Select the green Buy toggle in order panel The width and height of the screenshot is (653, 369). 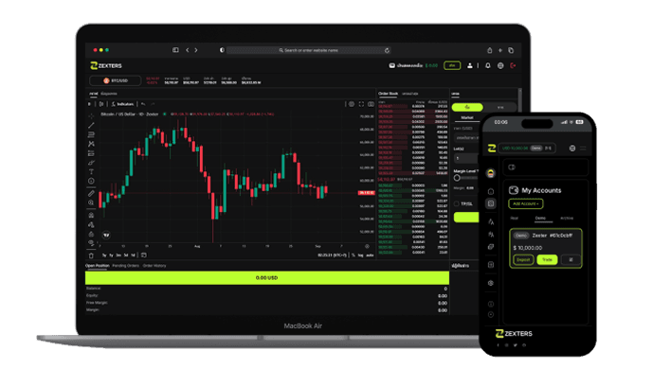[467, 107]
